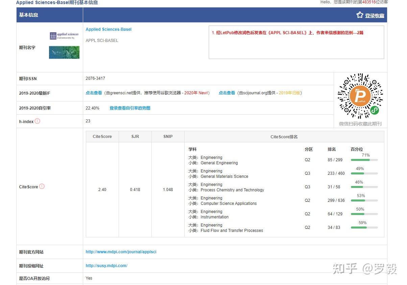407x285 pixels.
Task: Click the General Materials Science subcategory text
Action: click(224, 176)
